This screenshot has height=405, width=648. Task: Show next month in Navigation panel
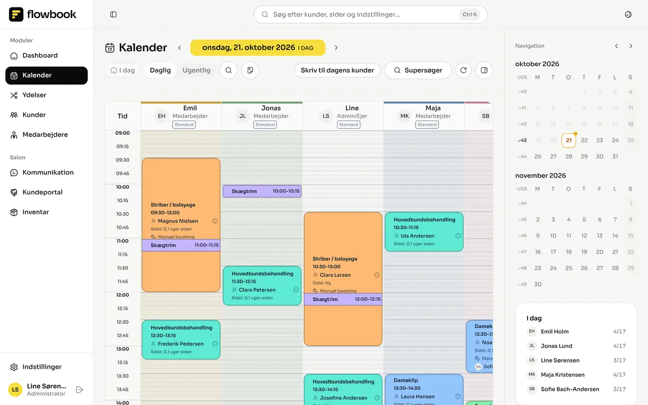[631, 46]
